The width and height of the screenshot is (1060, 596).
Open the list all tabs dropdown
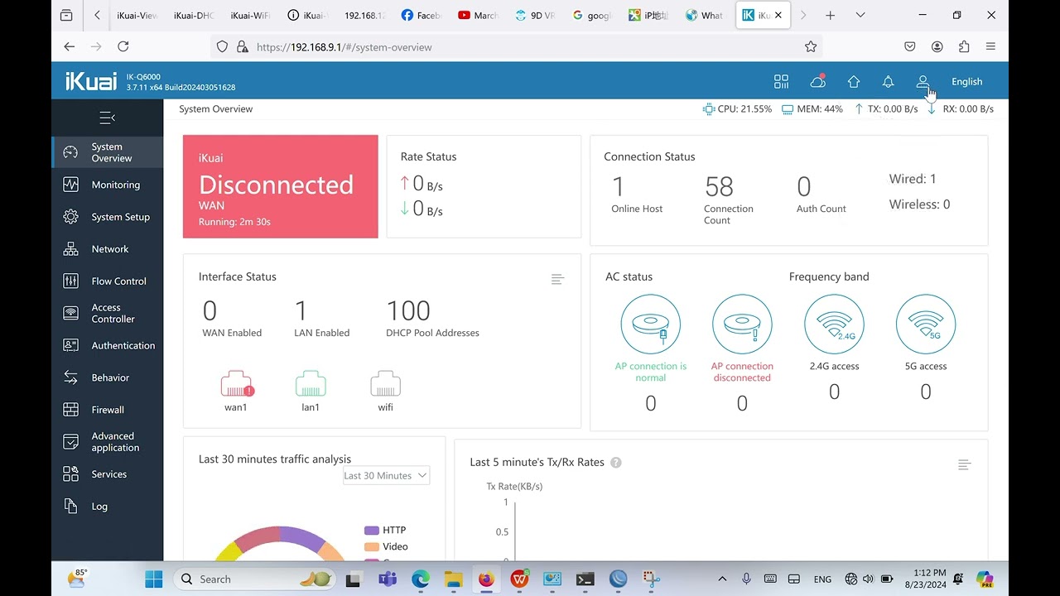pyautogui.click(x=860, y=15)
